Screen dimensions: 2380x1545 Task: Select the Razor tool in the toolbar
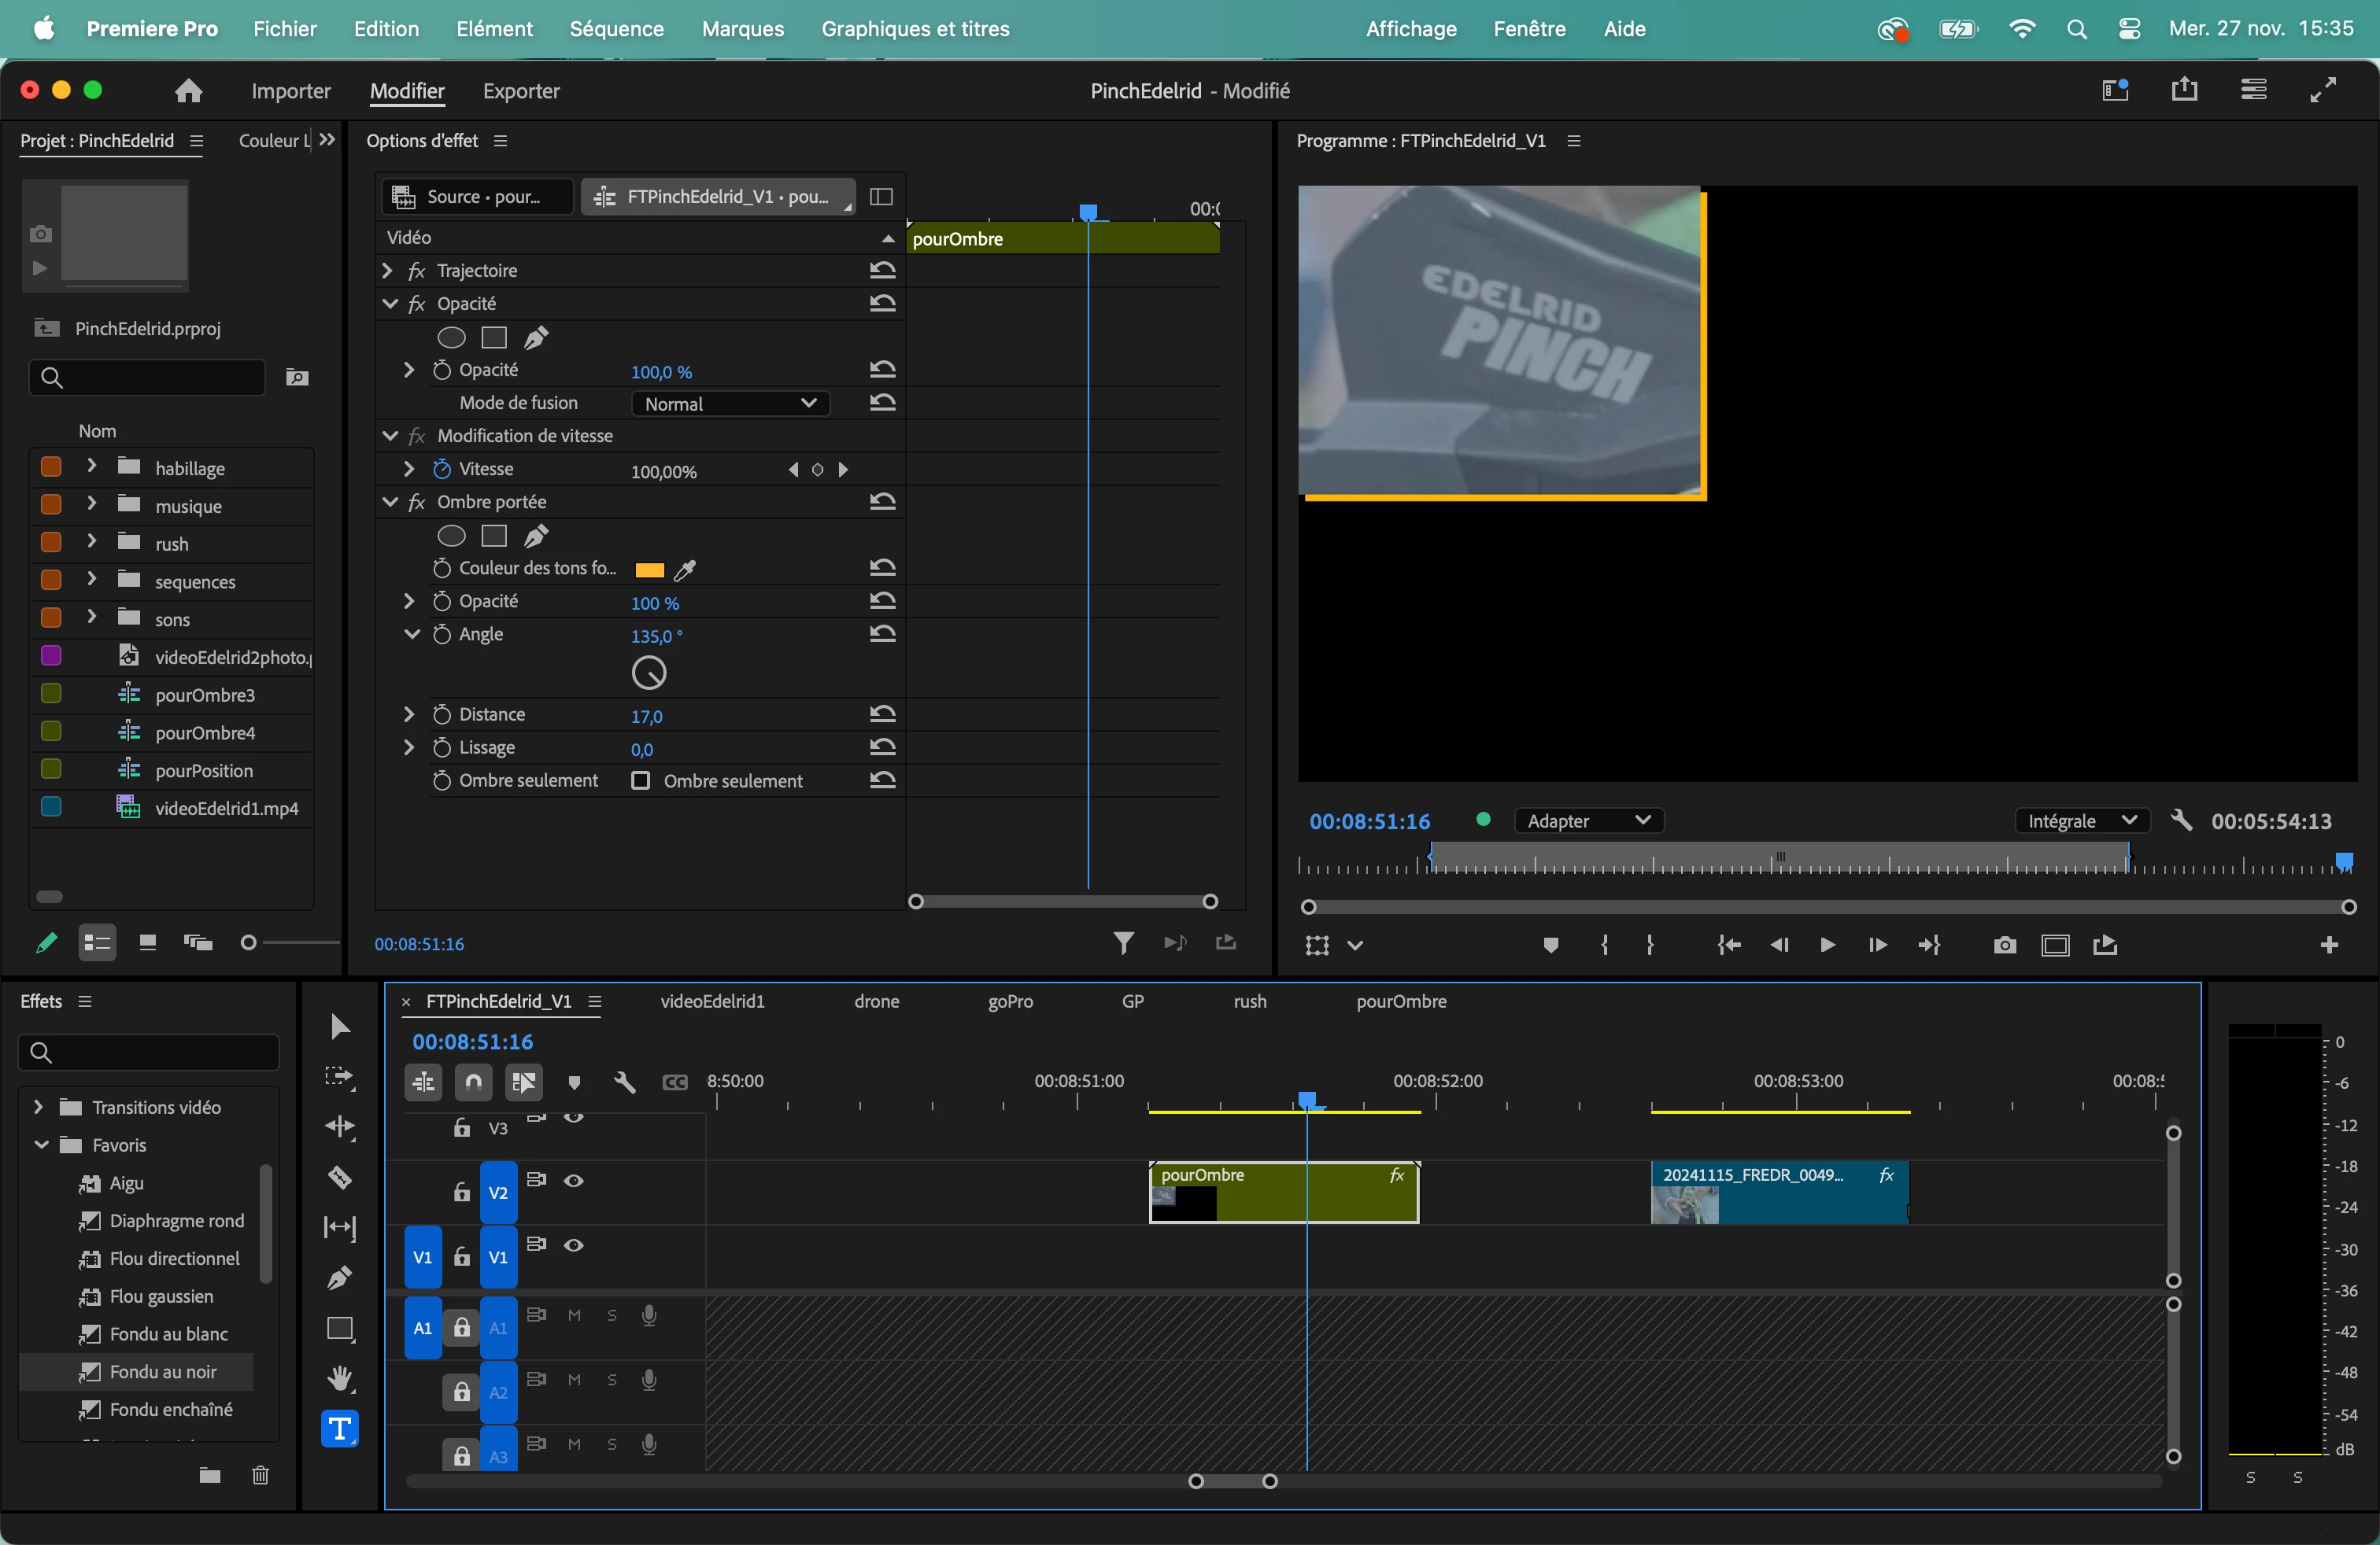[340, 1178]
